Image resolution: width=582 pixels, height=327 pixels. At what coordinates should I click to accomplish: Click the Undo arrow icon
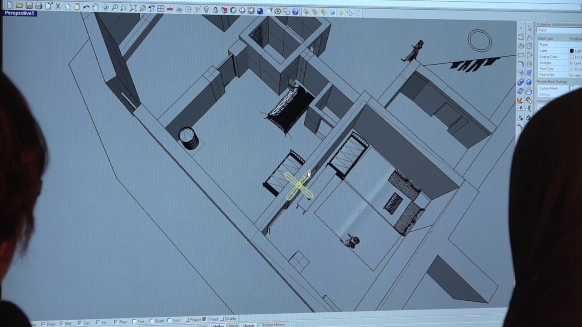pos(86,7)
